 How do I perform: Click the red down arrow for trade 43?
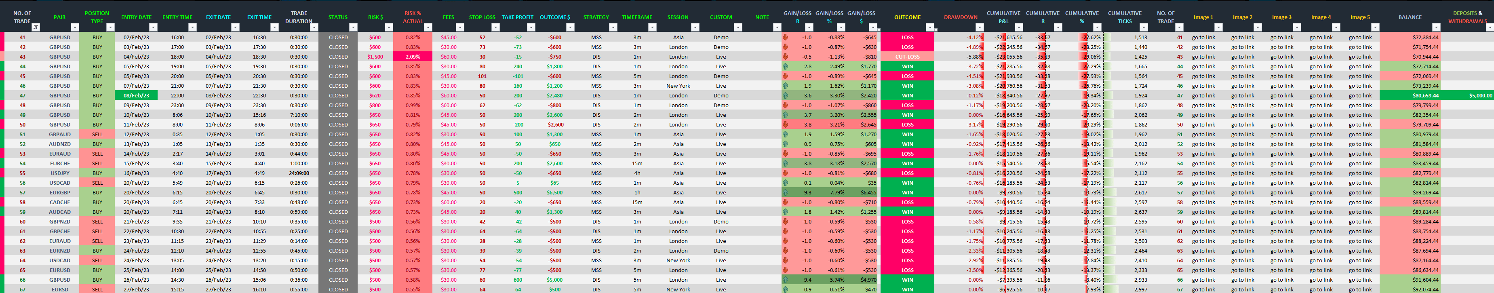point(785,57)
